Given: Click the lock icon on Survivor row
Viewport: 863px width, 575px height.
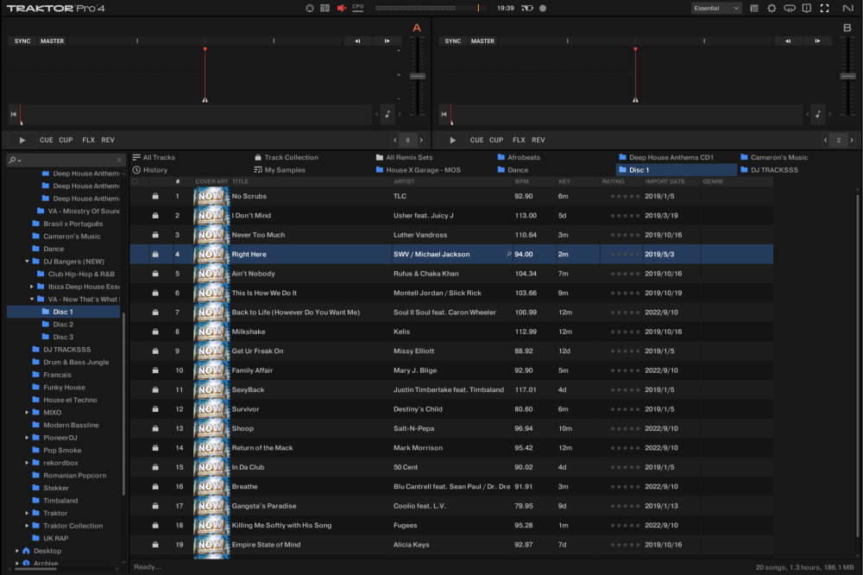Looking at the screenshot, I should [155, 409].
